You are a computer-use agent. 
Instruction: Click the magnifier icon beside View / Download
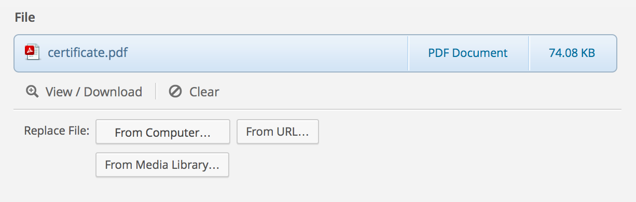point(32,92)
